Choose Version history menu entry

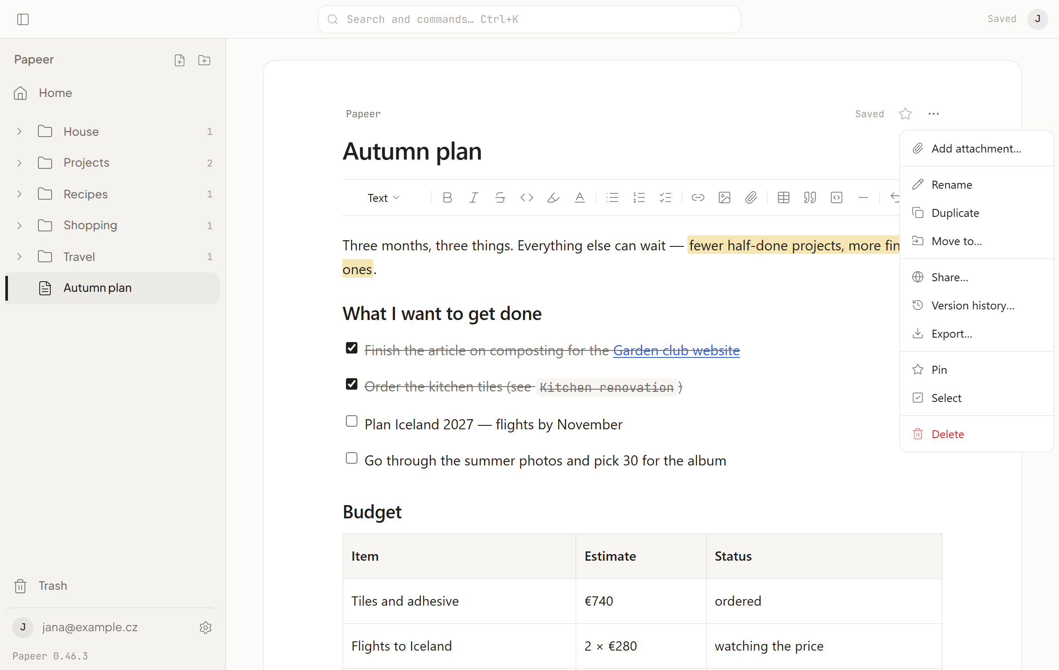coord(977,305)
